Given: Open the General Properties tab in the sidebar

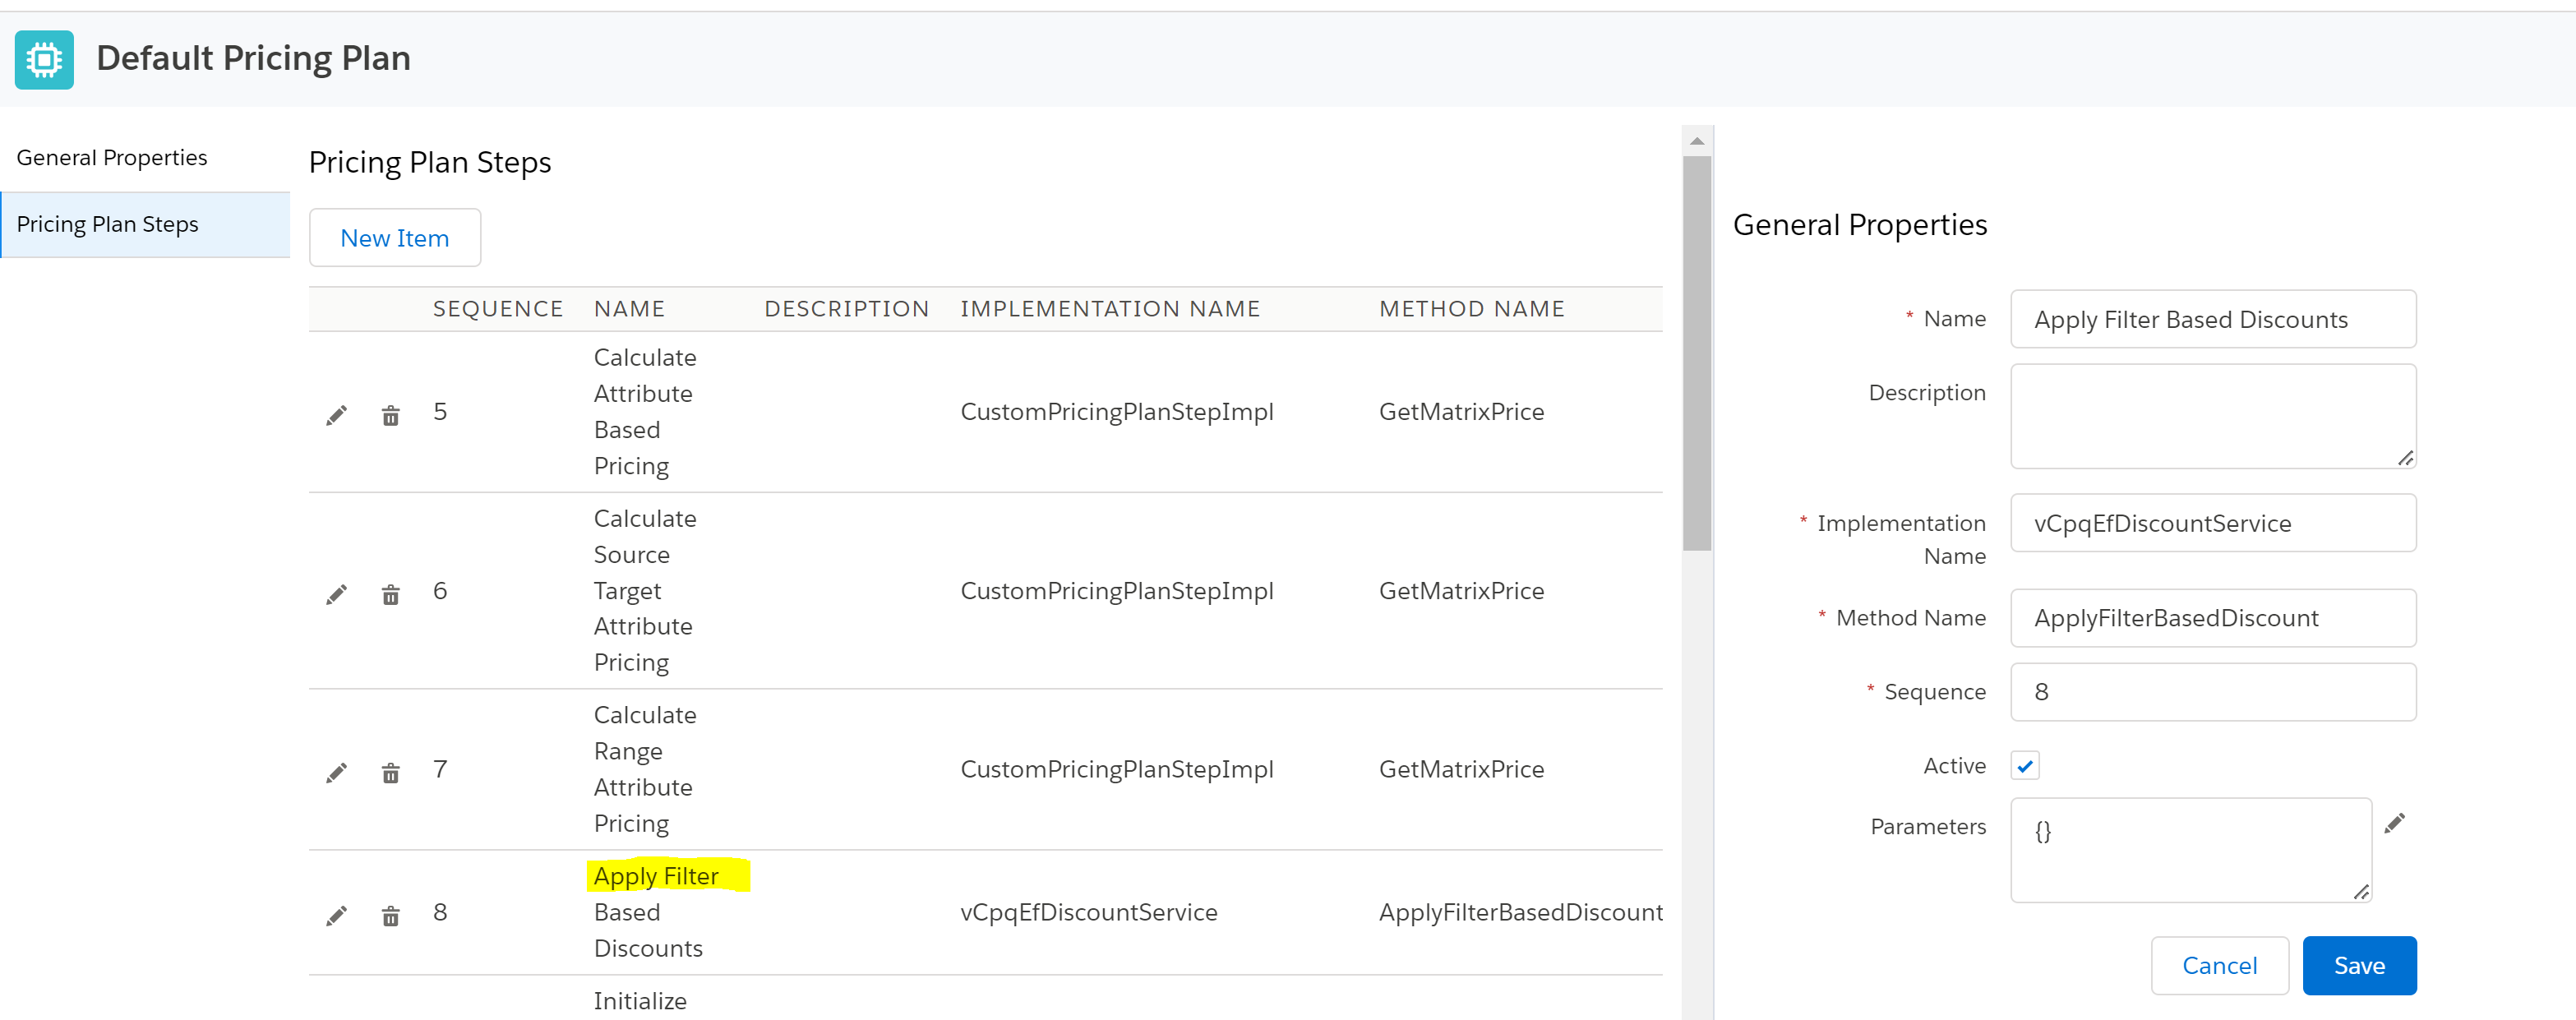Looking at the screenshot, I should pyautogui.click(x=112, y=158).
